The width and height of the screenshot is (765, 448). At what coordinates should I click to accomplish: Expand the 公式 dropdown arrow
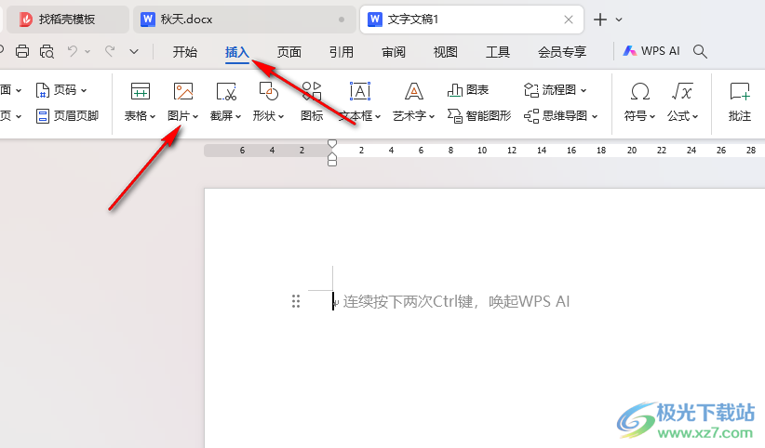(695, 116)
